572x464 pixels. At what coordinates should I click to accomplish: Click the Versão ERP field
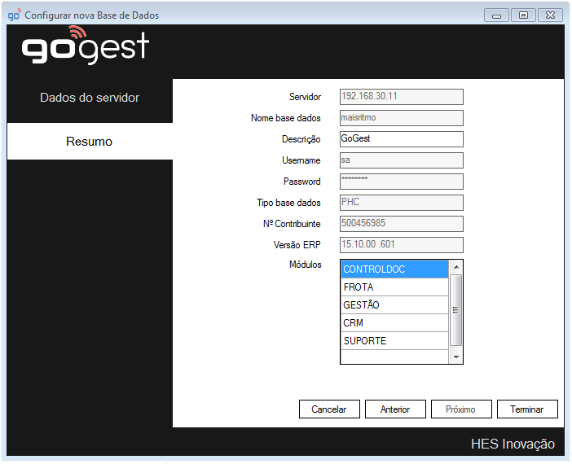click(402, 245)
